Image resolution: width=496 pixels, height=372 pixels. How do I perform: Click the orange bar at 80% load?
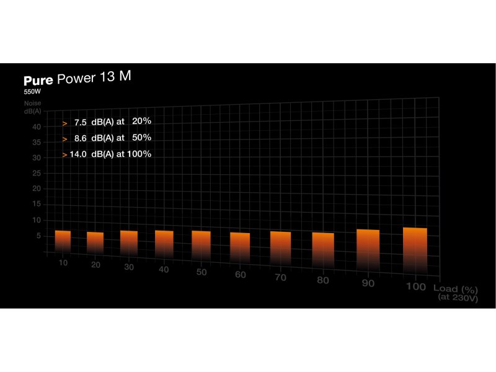(323, 252)
